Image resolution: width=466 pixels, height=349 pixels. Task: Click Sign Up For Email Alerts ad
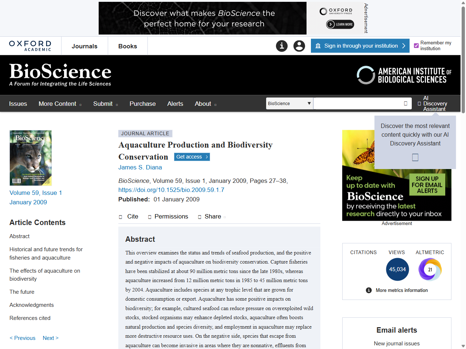point(427,184)
